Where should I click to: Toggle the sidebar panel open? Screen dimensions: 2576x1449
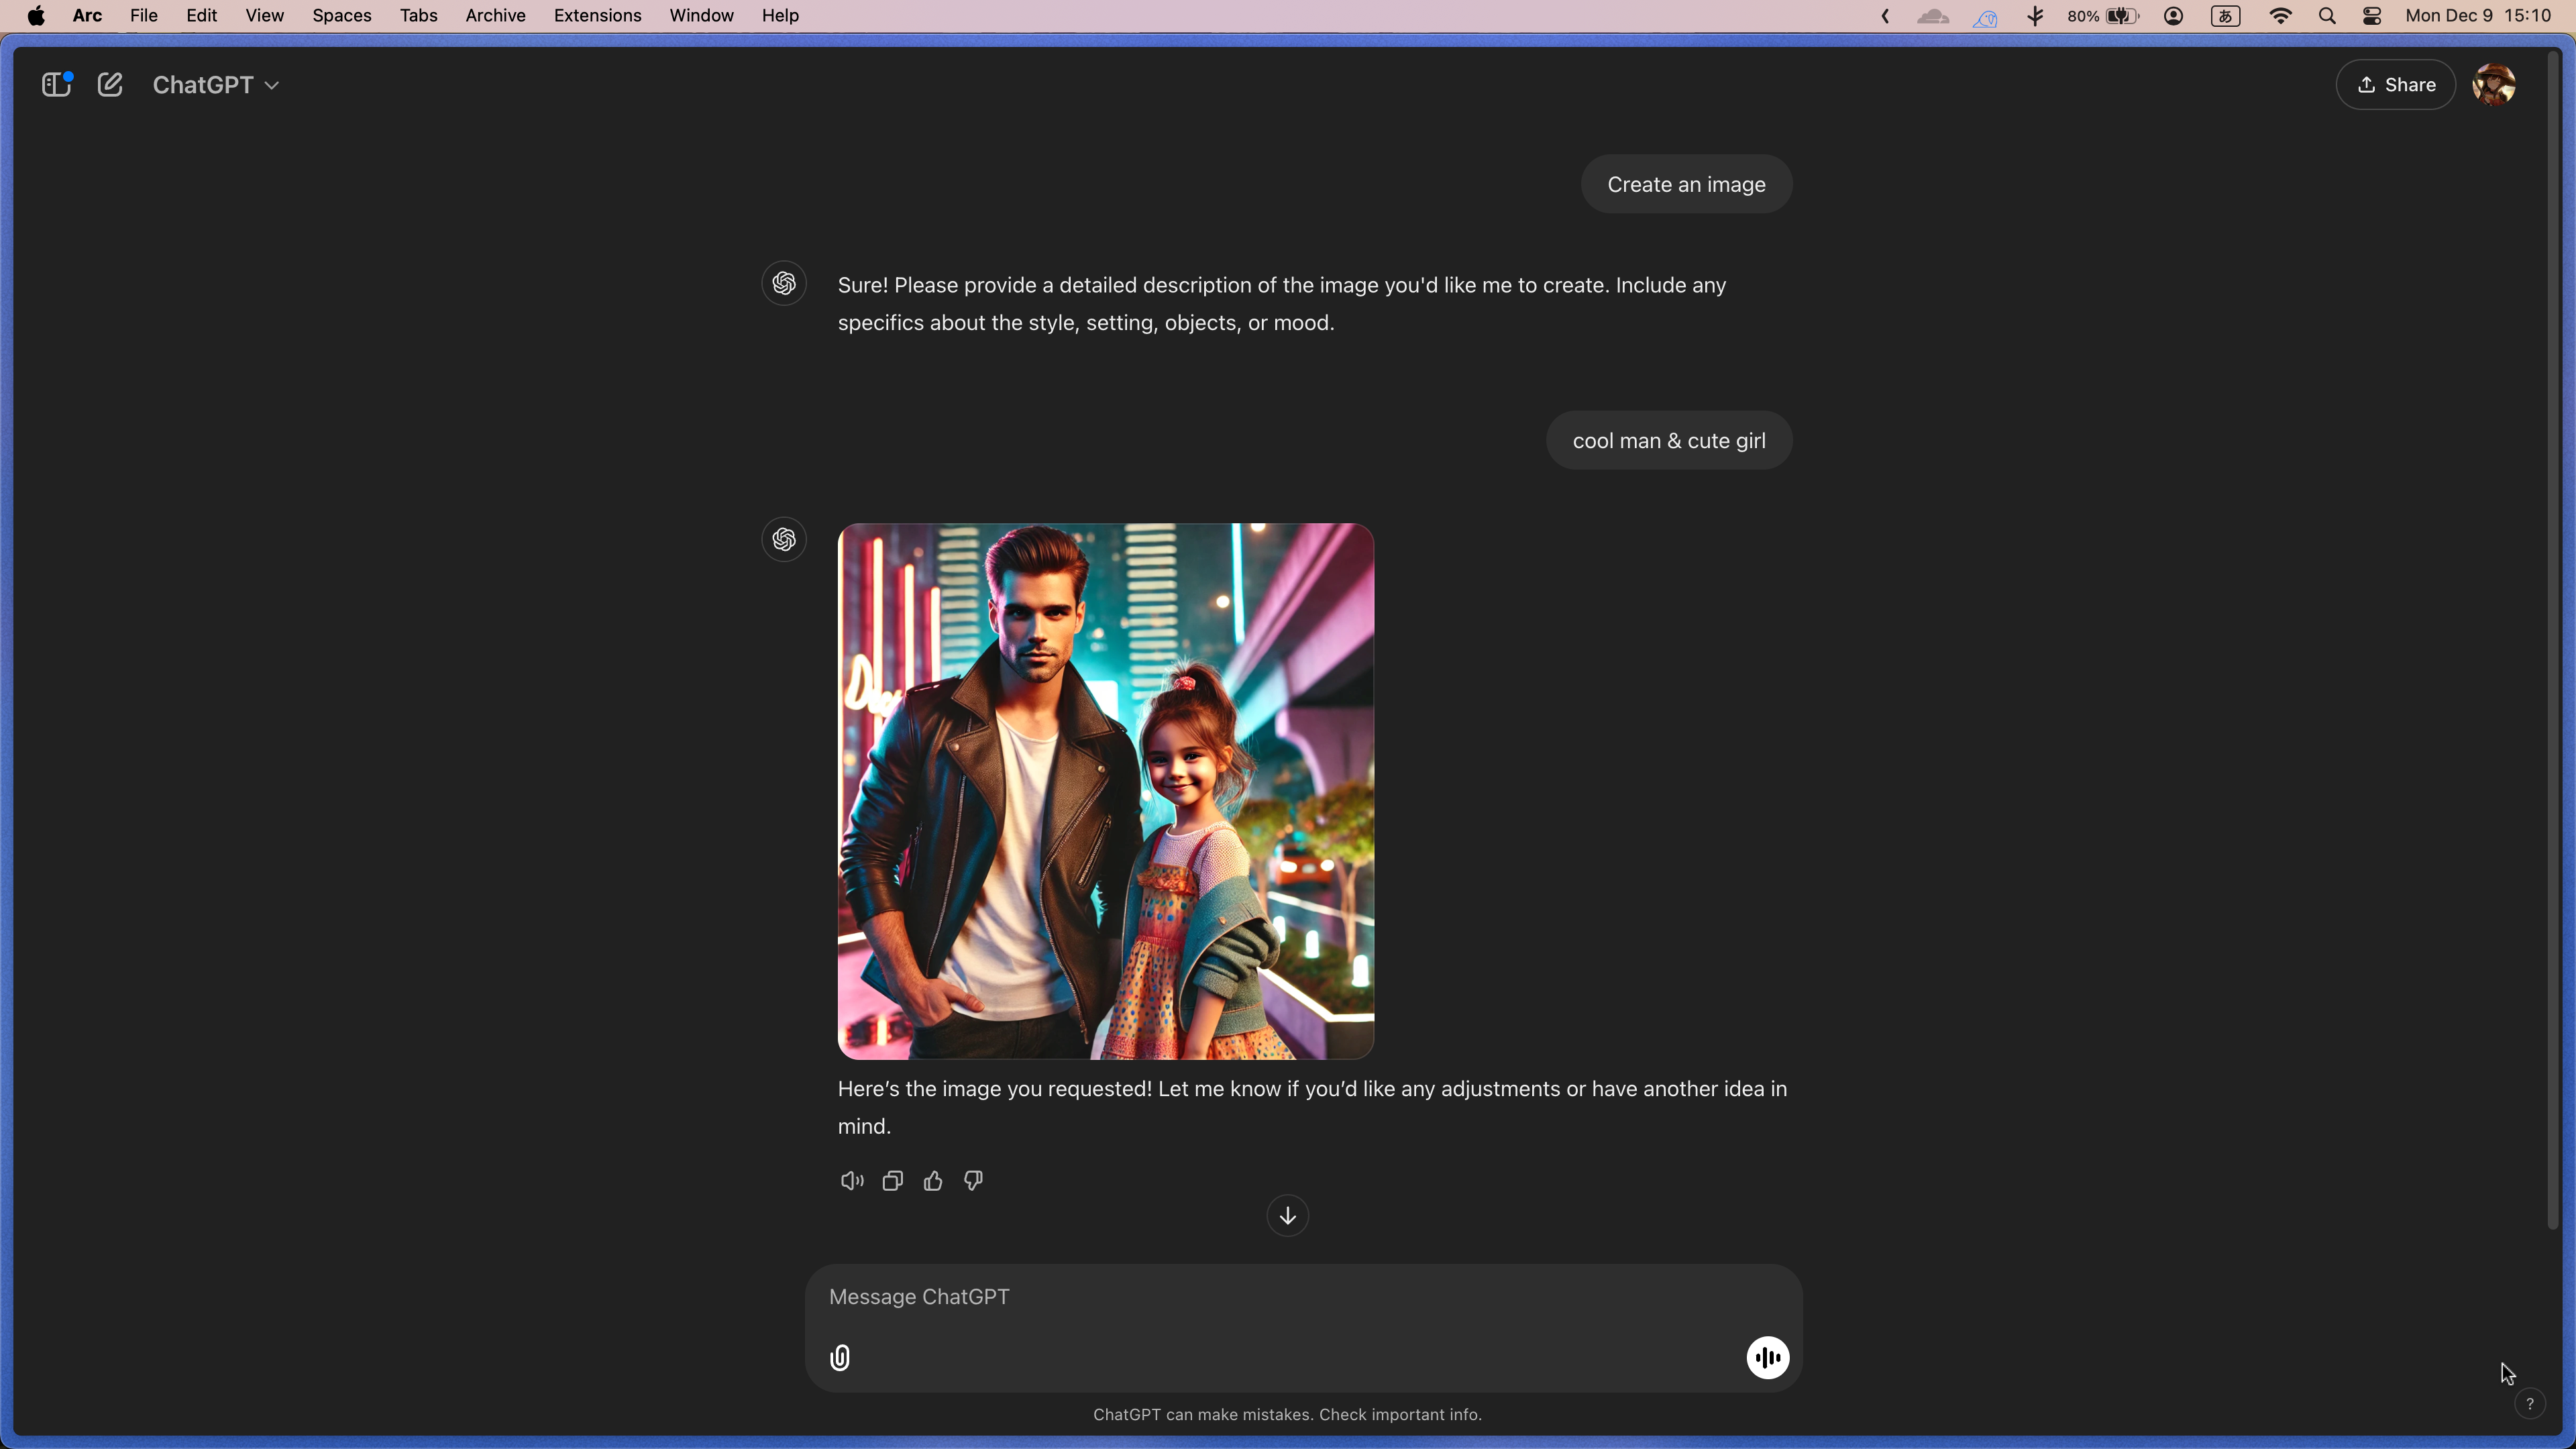55,84
